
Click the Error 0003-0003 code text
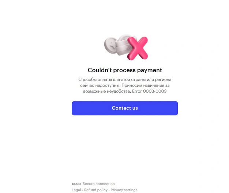[149, 91]
